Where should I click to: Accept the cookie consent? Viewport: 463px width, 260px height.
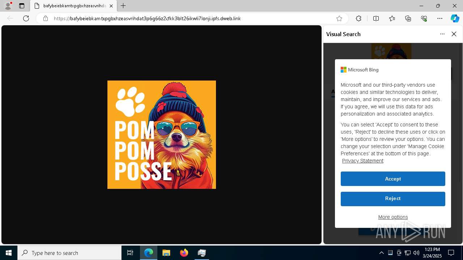tap(393, 179)
